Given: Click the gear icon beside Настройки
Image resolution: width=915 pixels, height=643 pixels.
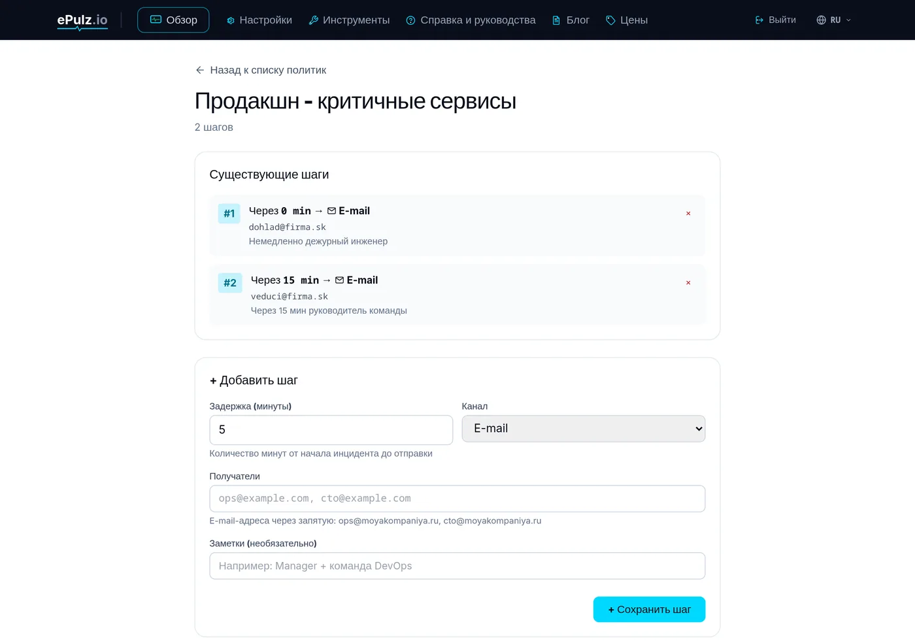Looking at the screenshot, I should tap(231, 20).
